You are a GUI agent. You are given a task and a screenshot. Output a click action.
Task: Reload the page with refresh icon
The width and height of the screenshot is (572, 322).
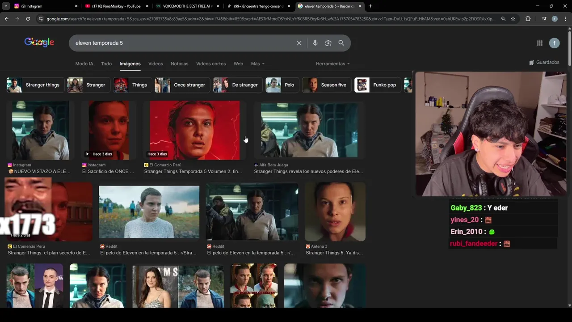[28, 19]
